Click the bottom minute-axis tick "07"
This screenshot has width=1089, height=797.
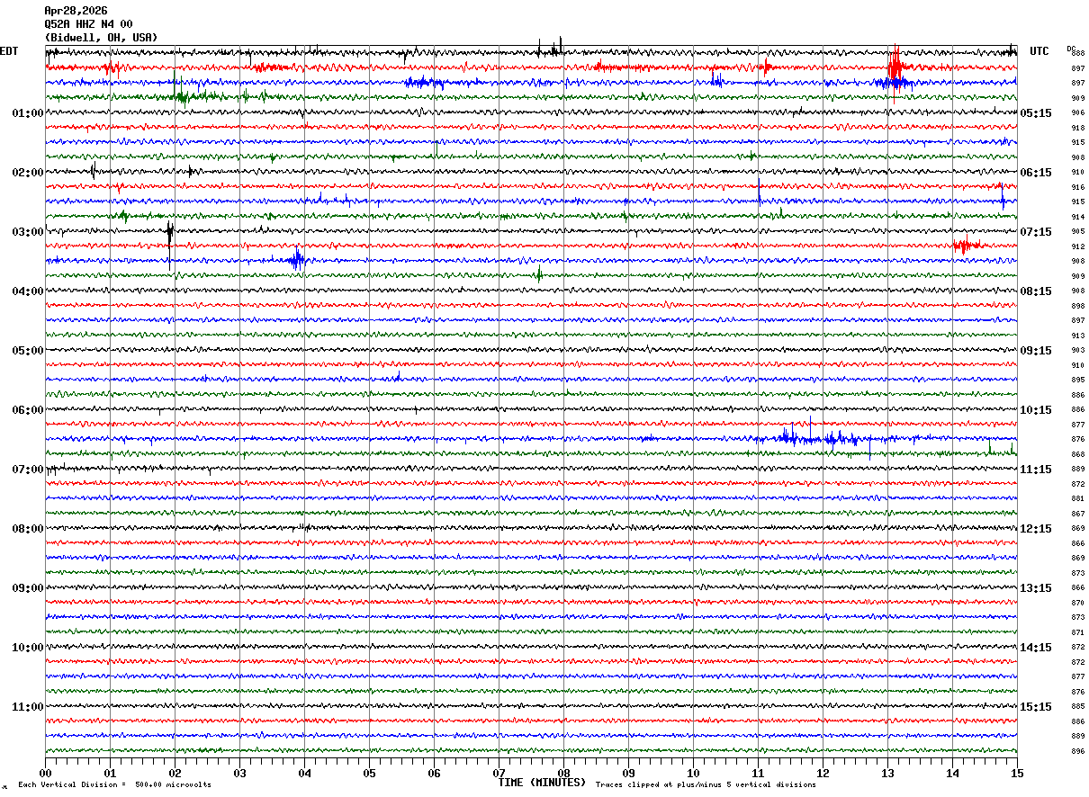tap(499, 773)
